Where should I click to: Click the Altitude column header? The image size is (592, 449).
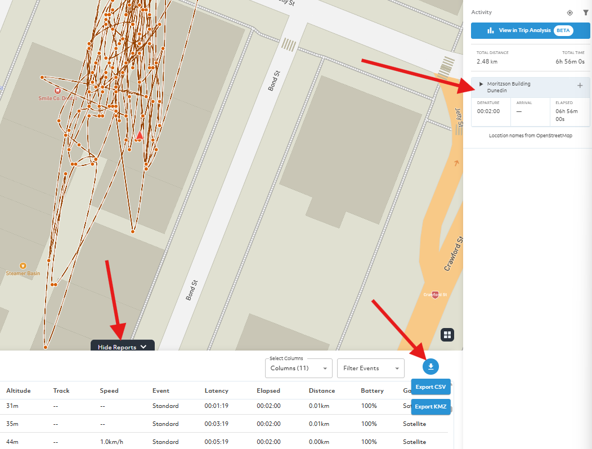coord(19,390)
